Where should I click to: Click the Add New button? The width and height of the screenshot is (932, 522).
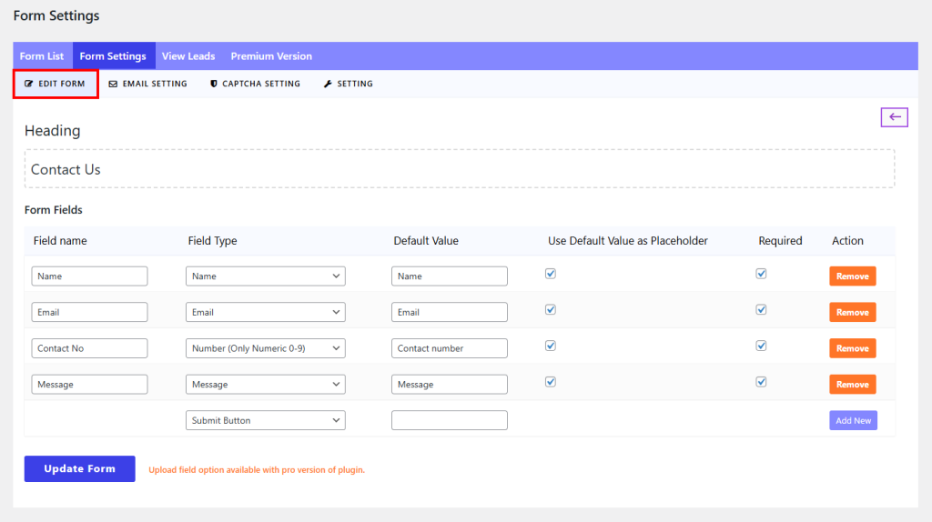click(853, 420)
